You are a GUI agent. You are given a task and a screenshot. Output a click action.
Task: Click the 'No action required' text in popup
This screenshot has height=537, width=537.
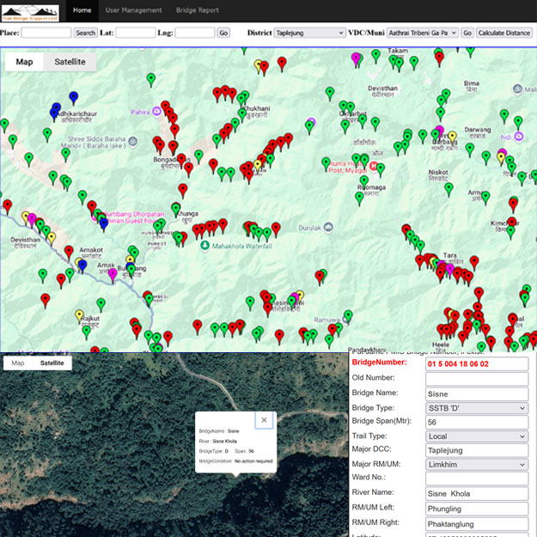click(x=253, y=461)
